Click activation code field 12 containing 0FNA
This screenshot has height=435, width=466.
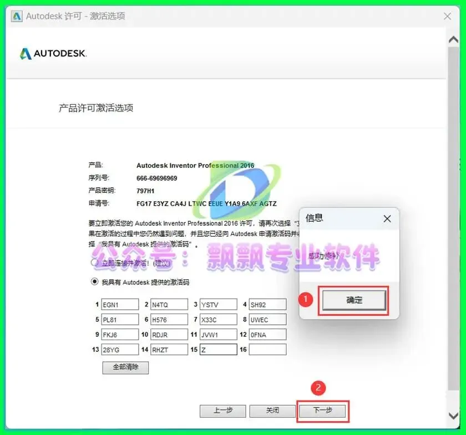(268, 334)
